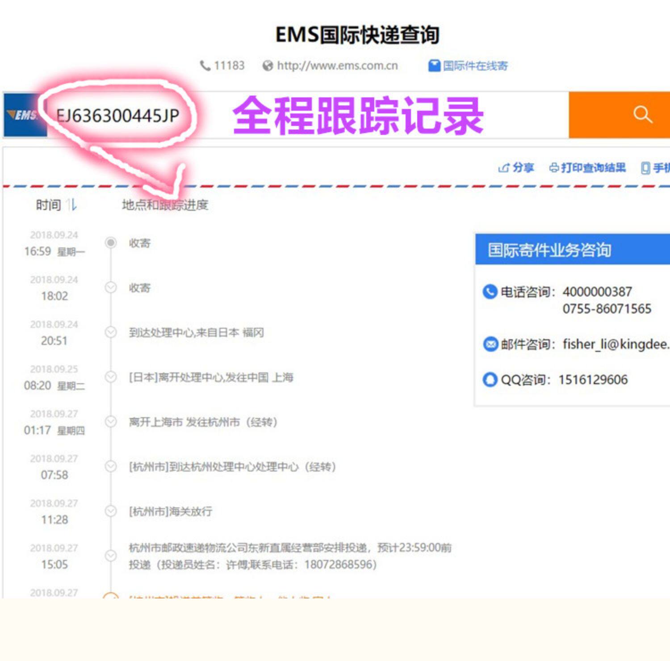
Task: Click the EMS国际快递查询 page title
Action: [357, 35]
